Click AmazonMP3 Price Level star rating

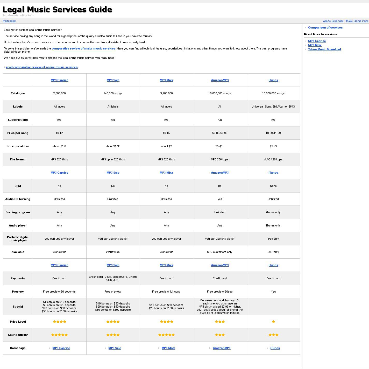[220, 322]
